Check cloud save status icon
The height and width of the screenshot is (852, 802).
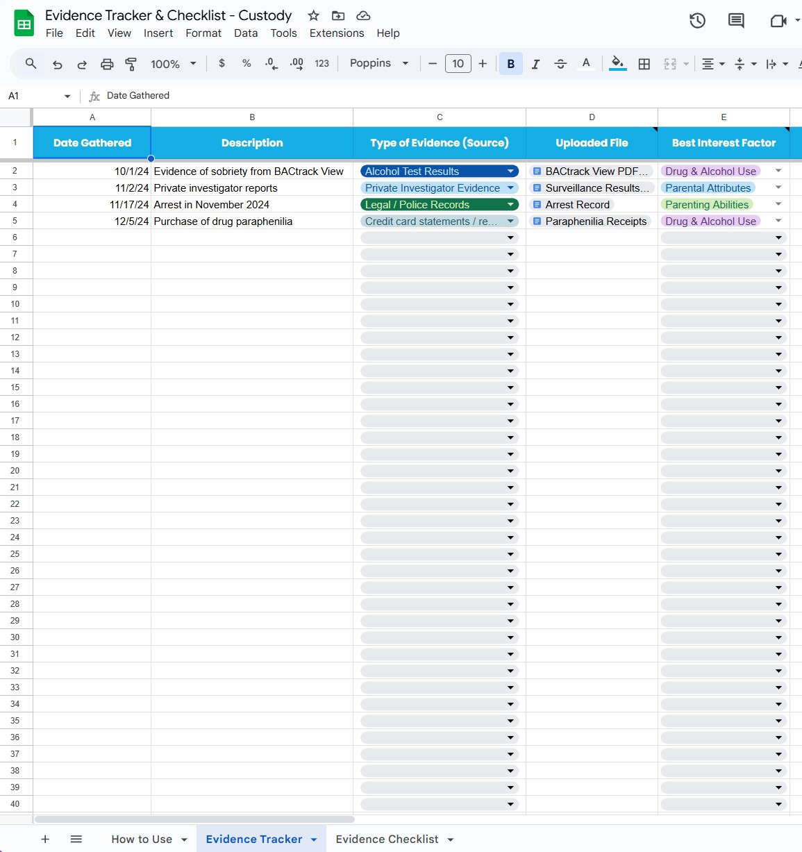click(x=363, y=15)
